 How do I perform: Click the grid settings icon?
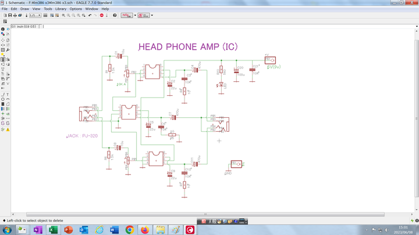pyautogui.click(x=5, y=21)
